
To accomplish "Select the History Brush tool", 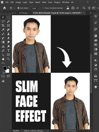I will pyautogui.click(x=3, y=38).
